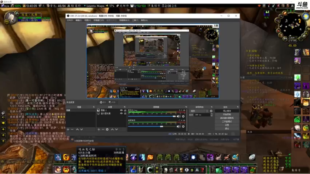The height and width of the screenshot is (174, 310).
Task: Select the 场景 entry in the Scenes list
Action: coord(81,110)
